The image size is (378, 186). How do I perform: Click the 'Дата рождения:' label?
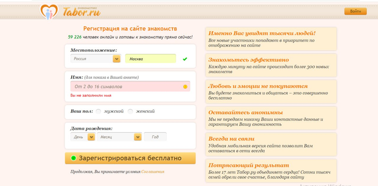pyautogui.click(x=91, y=128)
